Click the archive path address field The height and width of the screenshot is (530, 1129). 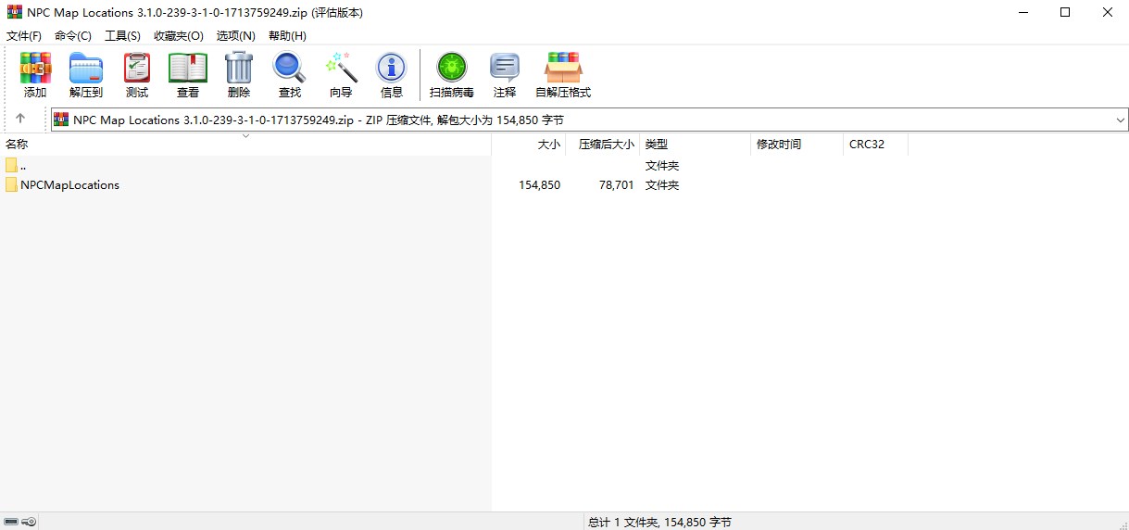pyautogui.click(x=589, y=120)
